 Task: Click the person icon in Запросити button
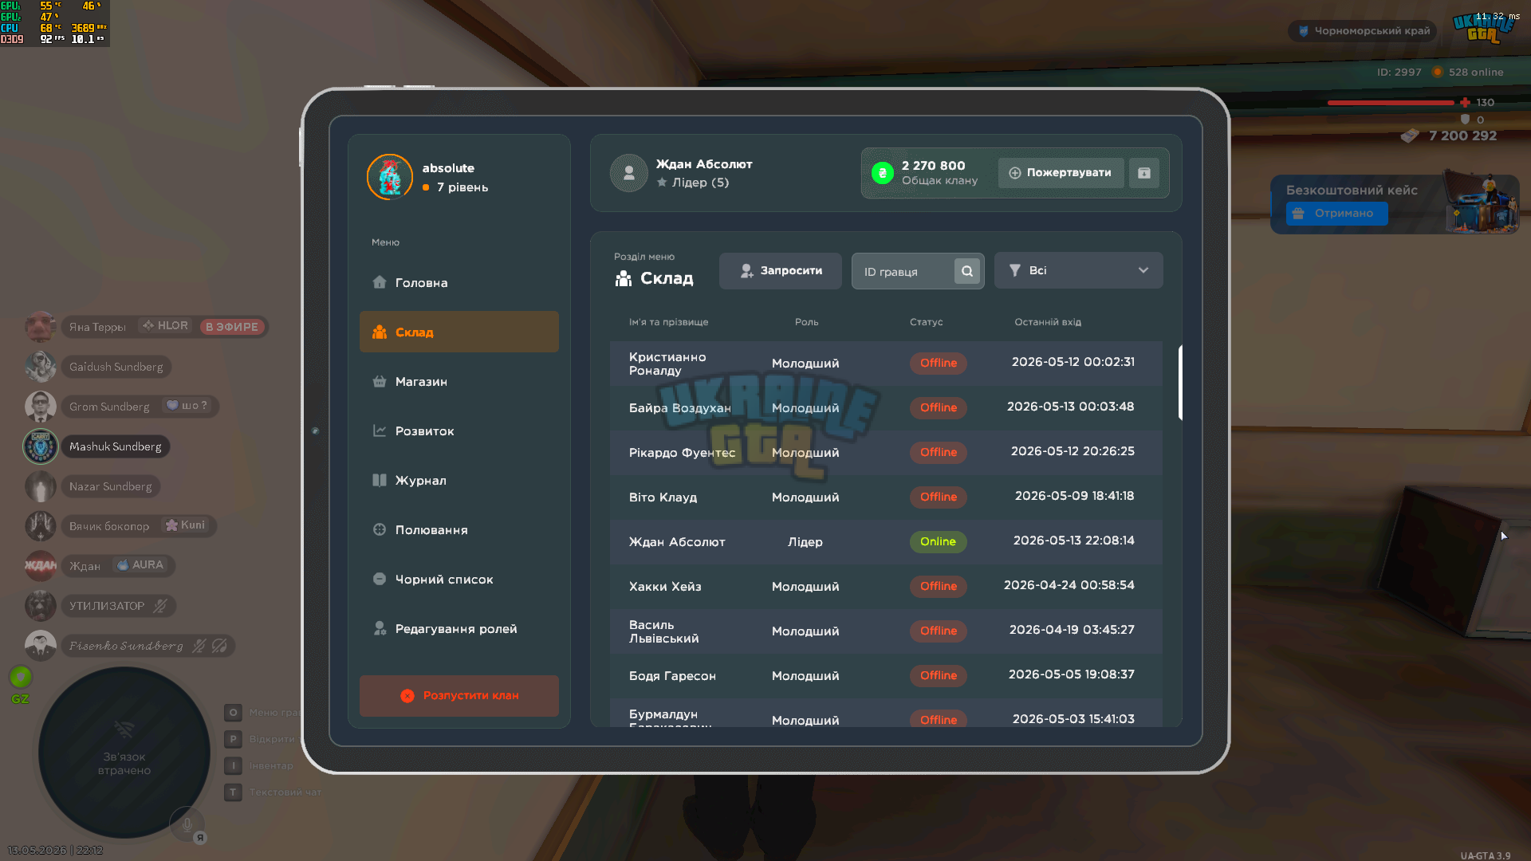tap(746, 271)
